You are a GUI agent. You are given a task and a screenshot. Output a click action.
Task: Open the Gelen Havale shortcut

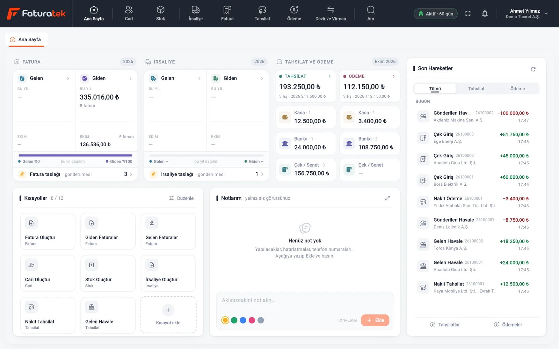point(108,315)
